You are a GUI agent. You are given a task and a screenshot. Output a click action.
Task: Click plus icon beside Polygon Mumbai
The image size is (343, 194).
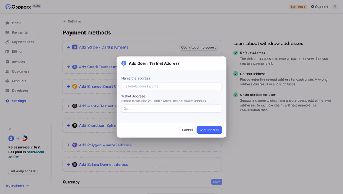click(x=69, y=145)
